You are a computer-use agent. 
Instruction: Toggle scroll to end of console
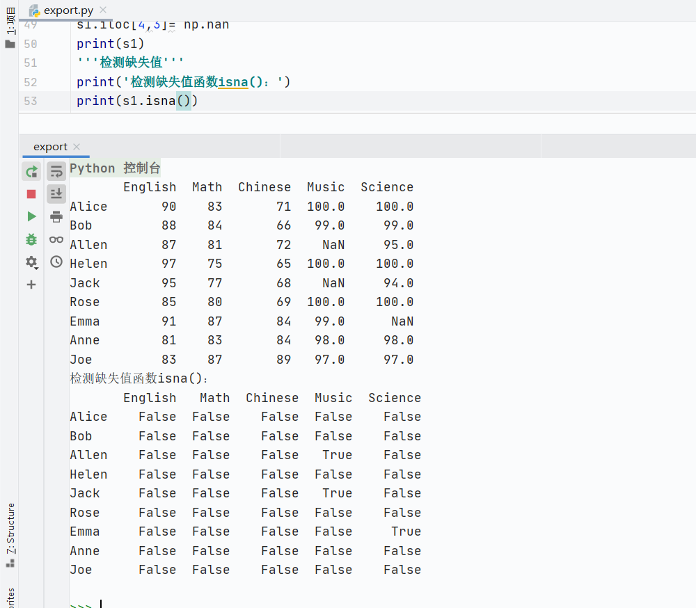56,193
